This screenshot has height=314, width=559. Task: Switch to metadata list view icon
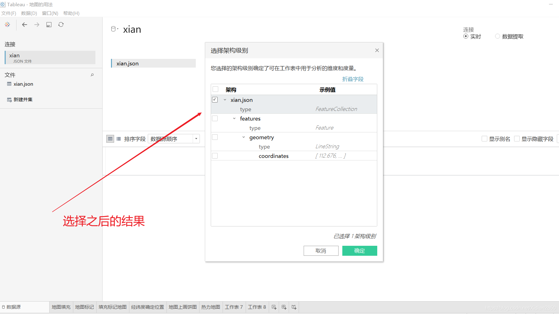119,139
